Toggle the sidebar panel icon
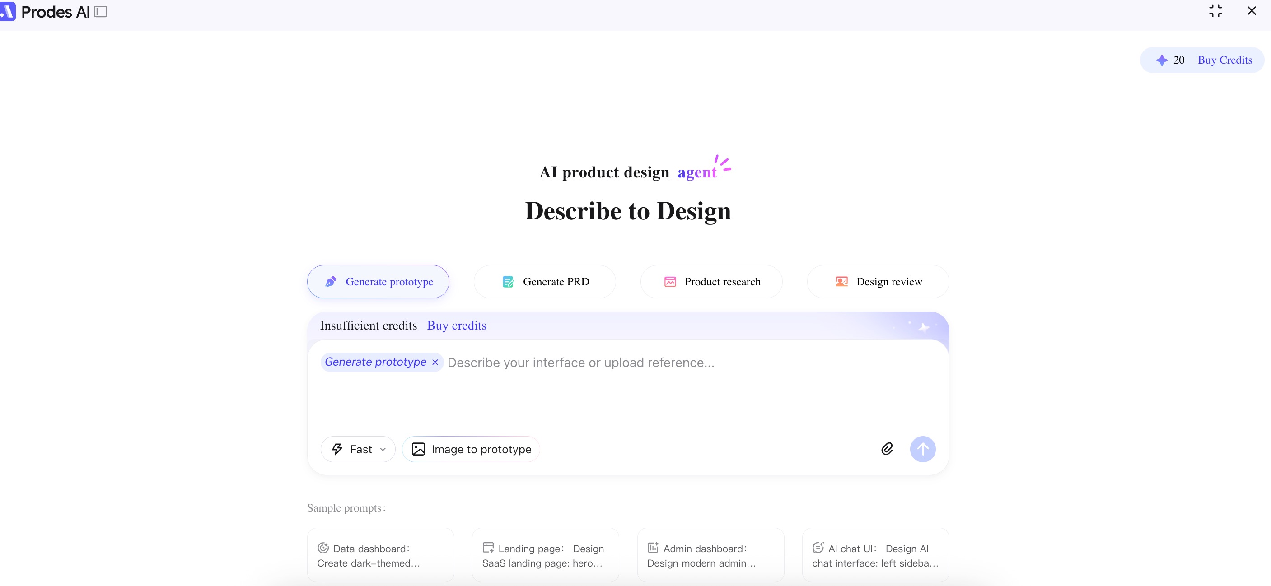 [x=101, y=11]
